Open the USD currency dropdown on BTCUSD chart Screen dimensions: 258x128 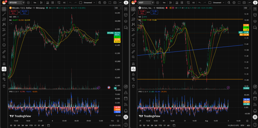118,8
